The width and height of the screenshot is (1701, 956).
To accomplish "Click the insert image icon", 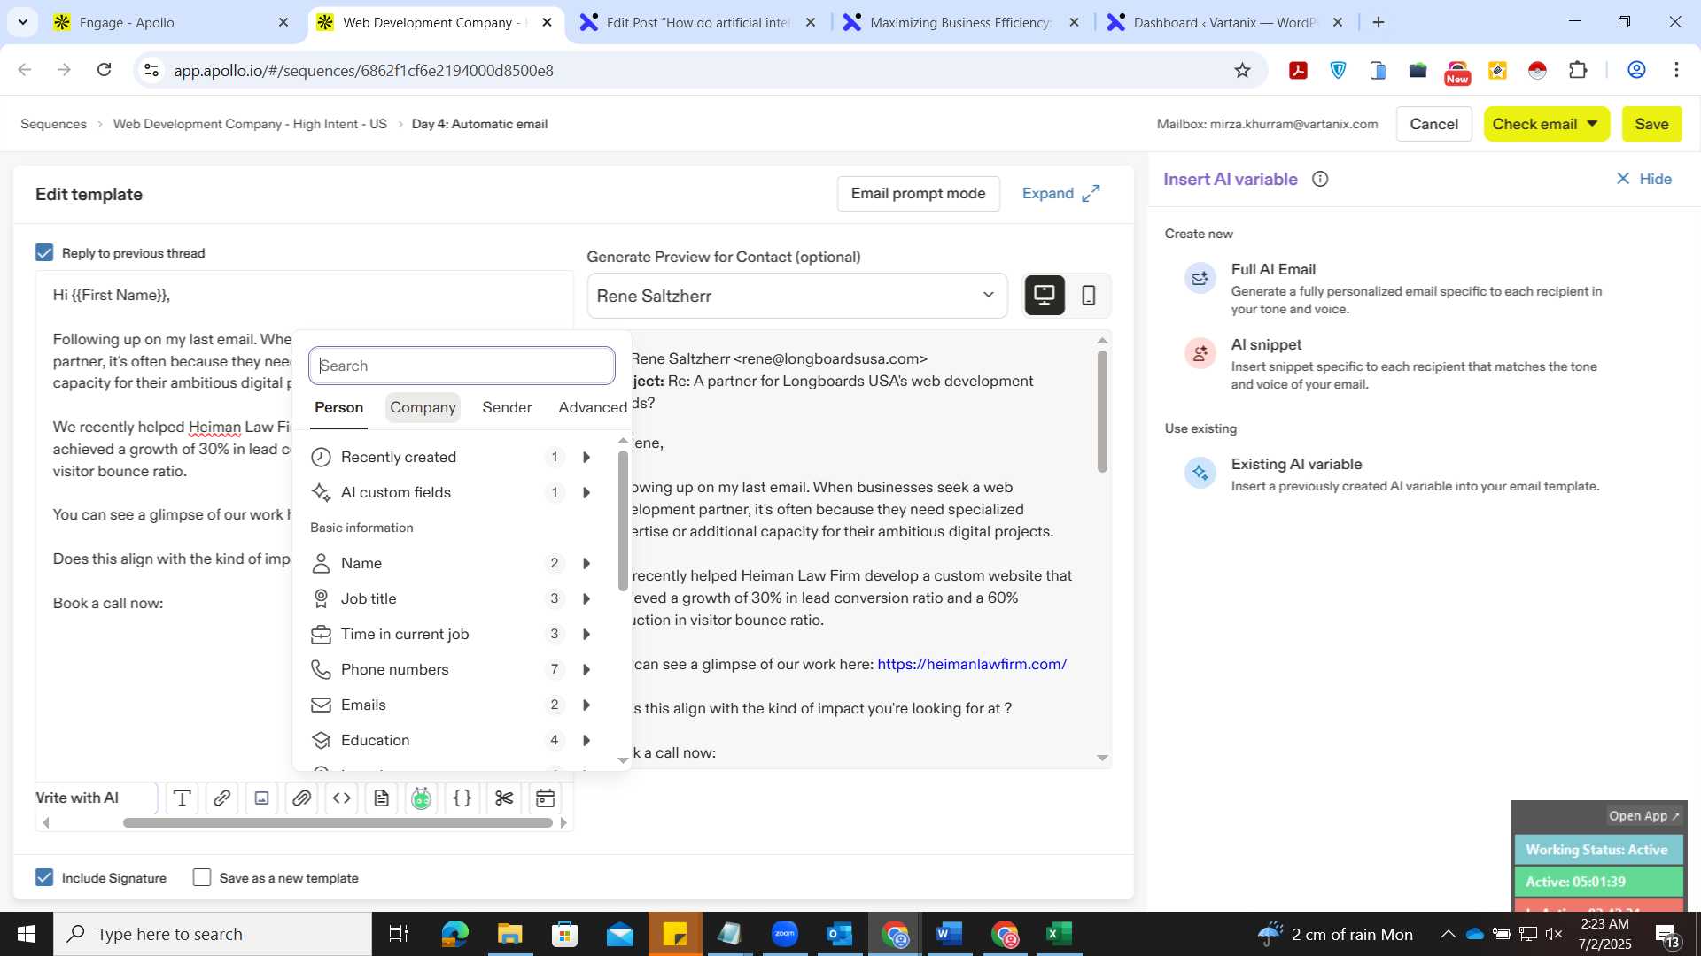I will 261,798.
